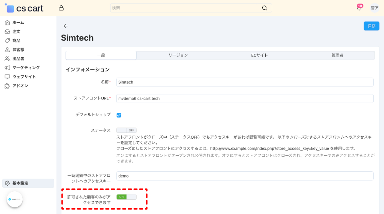This screenshot has width=384, height=214.
Task: Click the 保存 save button
Action: [x=371, y=26]
